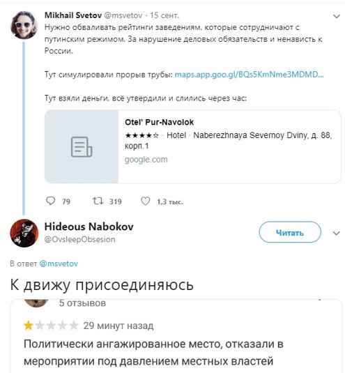This screenshot has height=373, width=345.
Task: Retweet Mikhail Svetov's tweet
Action: [x=98, y=201]
